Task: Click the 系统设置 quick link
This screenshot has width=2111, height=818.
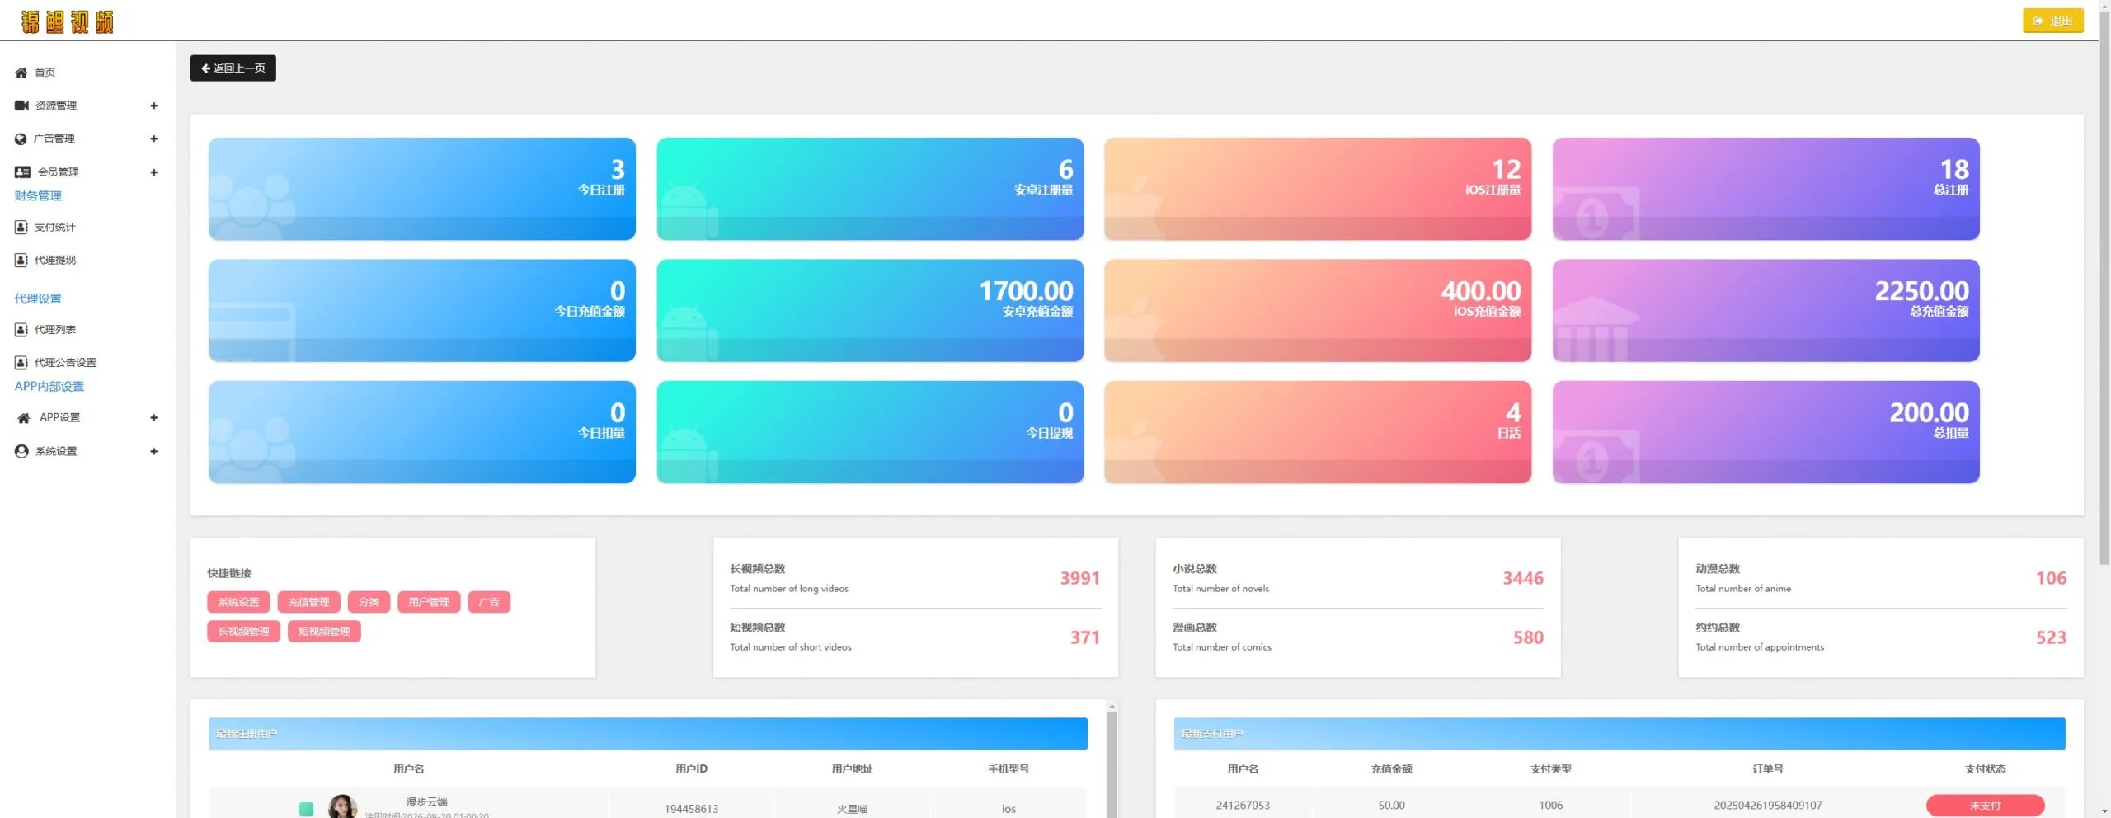Action: [238, 602]
